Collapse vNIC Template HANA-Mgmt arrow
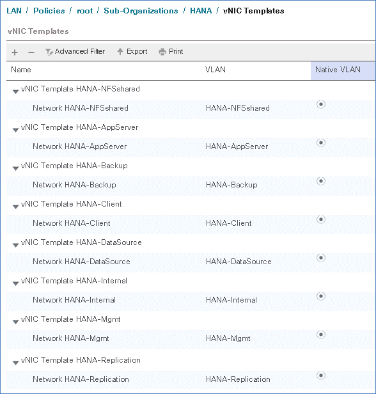The height and width of the screenshot is (394, 376). click(15, 322)
